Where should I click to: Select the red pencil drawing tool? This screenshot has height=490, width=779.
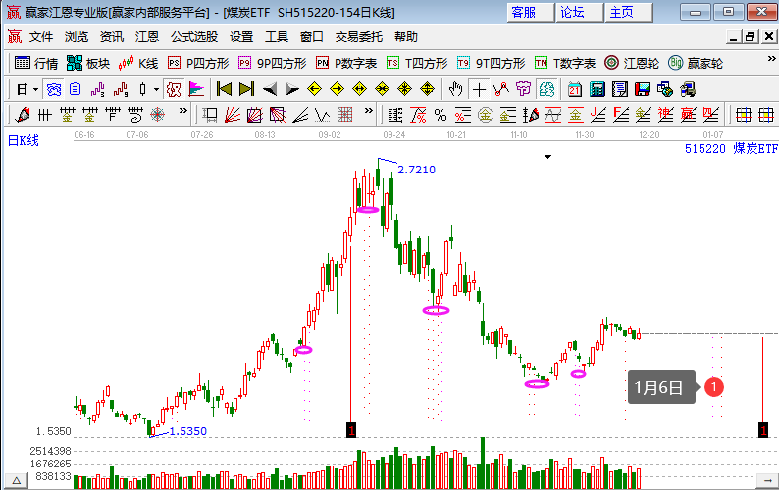point(23,116)
